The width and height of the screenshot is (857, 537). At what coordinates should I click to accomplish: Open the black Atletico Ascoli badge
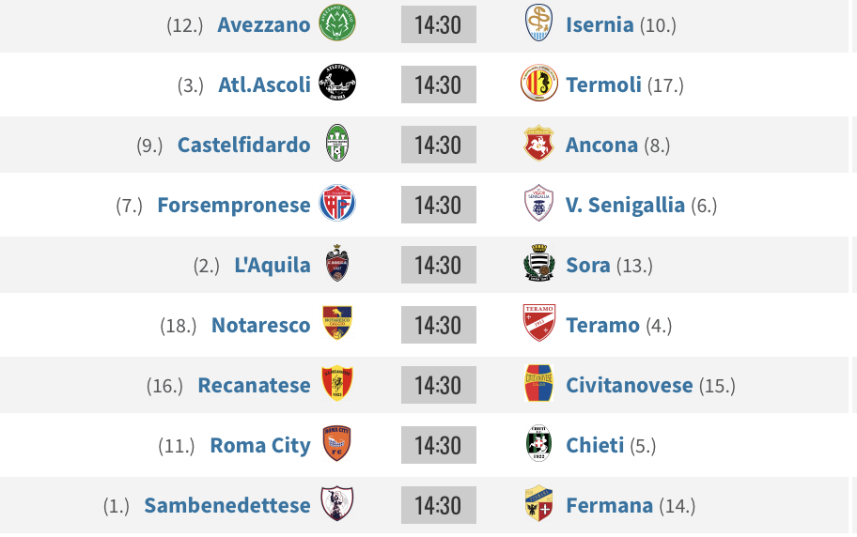(x=337, y=83)
